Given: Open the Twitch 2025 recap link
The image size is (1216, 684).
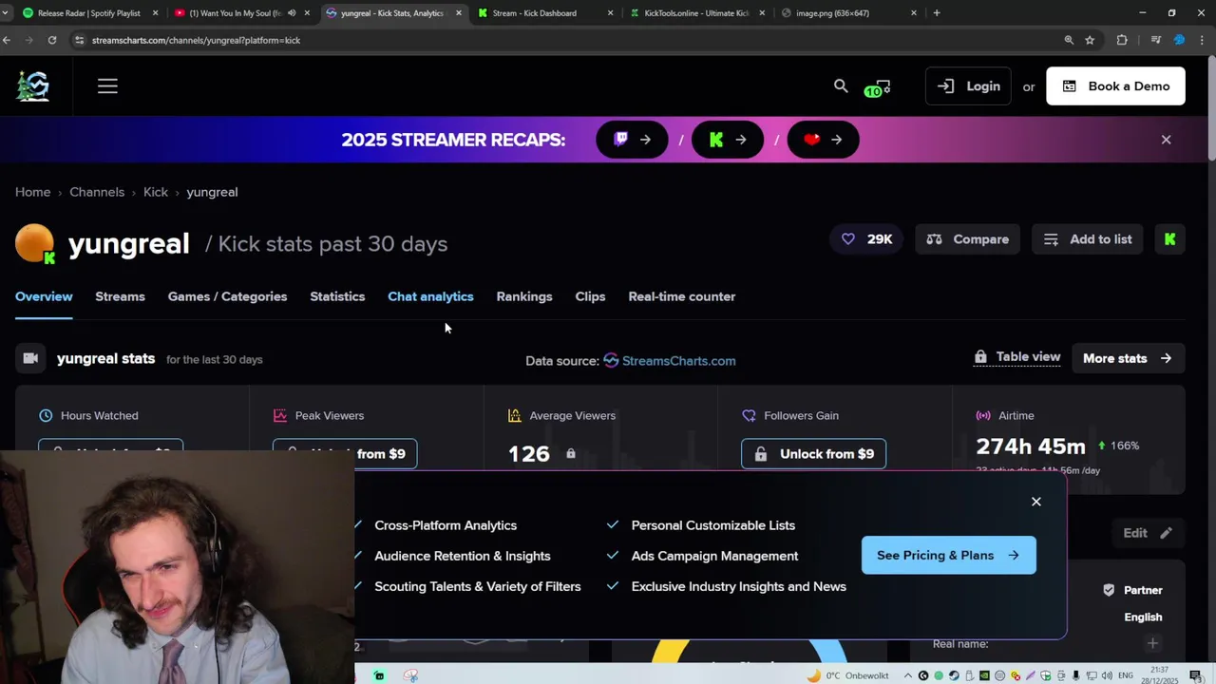Looking at the screenshot, I should [632, 140].
